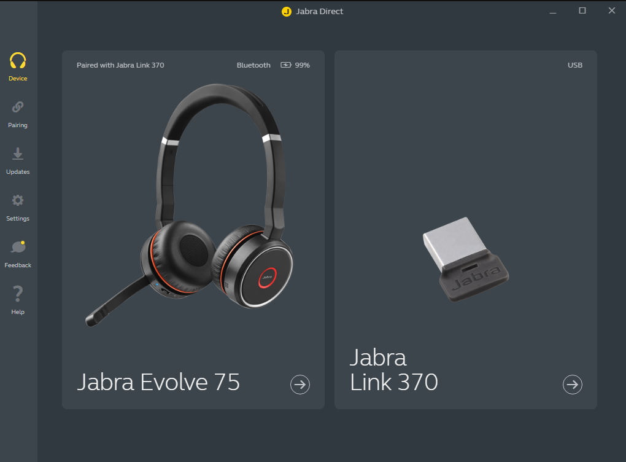This screenshot has width=626, height=462.
Task: Click the Jabra Evolve 75 device name
Action: (x=158, y=382)
